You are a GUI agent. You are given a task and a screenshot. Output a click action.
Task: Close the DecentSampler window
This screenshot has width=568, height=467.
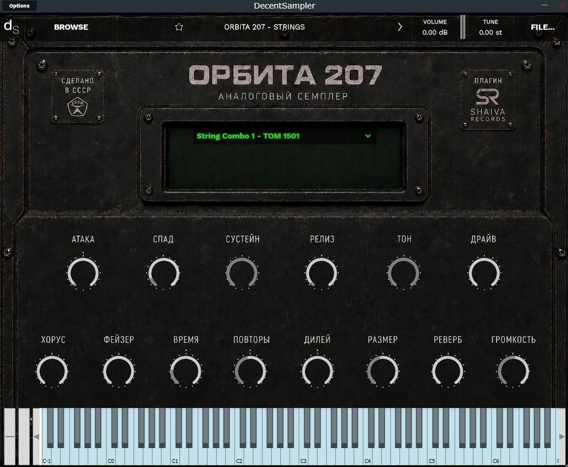click(x=563, y=5)
